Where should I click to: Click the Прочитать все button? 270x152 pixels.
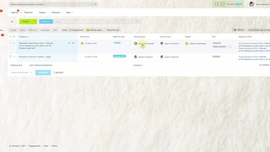(x=113, y=30)
